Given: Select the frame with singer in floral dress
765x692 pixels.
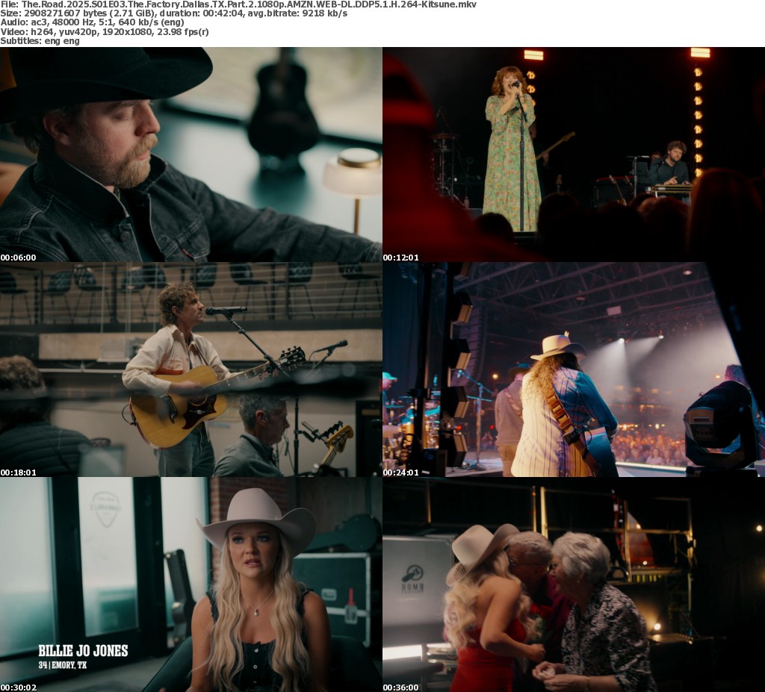Looking at the screenshot, I should click(x=573, y=155).
